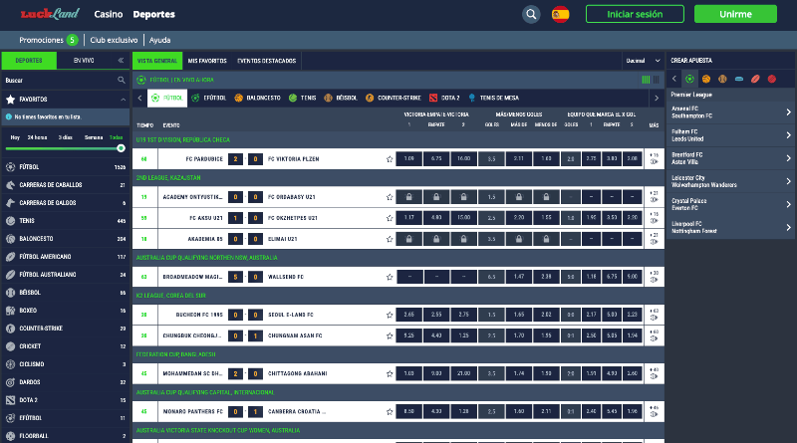This screenshot has width=797, height=443.
Task: Favorite the Monaro Panthers match star
Action: click(x=390, y=411)
